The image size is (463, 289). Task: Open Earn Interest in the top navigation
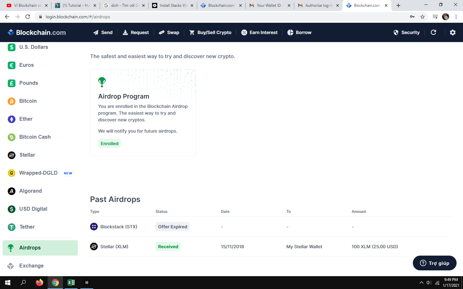pyautogui.click(x=259, y=32)
